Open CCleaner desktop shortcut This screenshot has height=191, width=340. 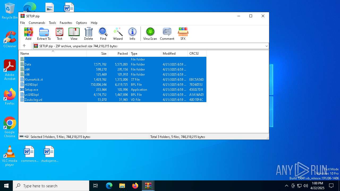[x=10, y=40]
